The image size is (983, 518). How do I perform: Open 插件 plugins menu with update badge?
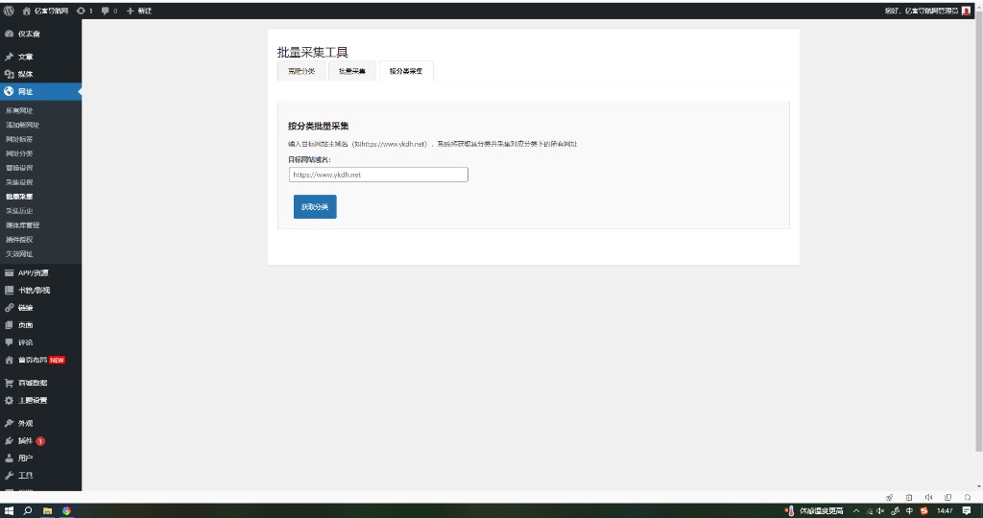coord(26,440)
